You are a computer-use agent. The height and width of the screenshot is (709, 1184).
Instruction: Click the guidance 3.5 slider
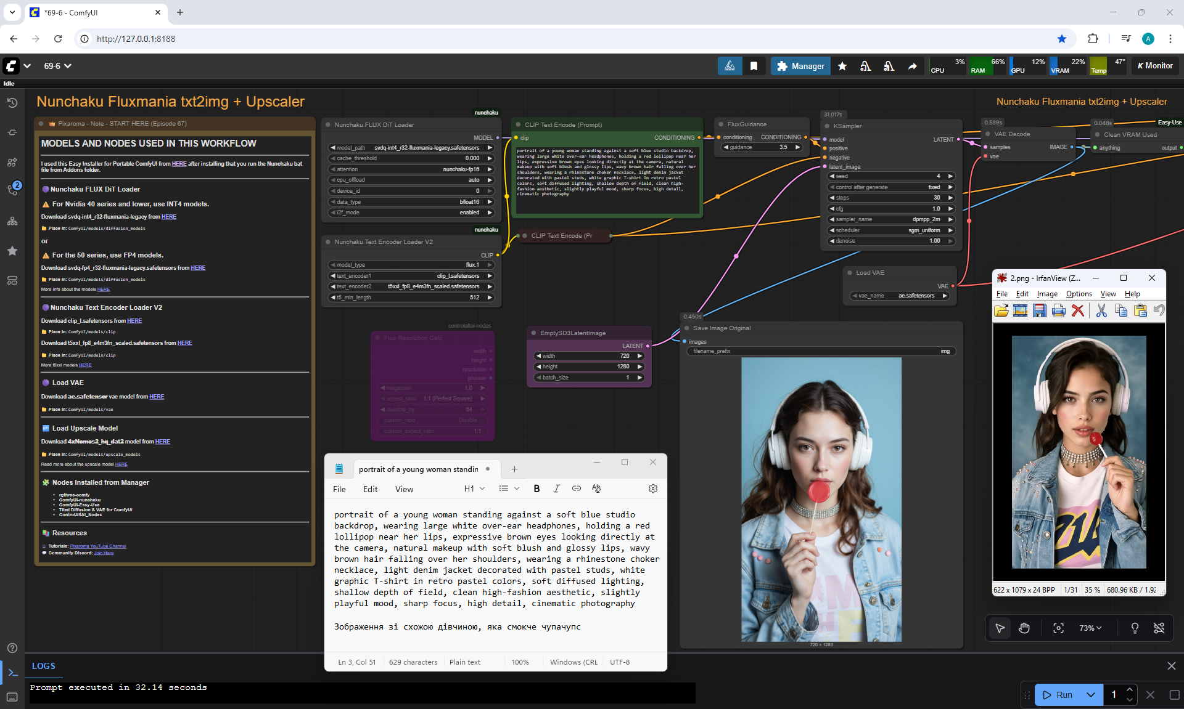click(762, 147)
